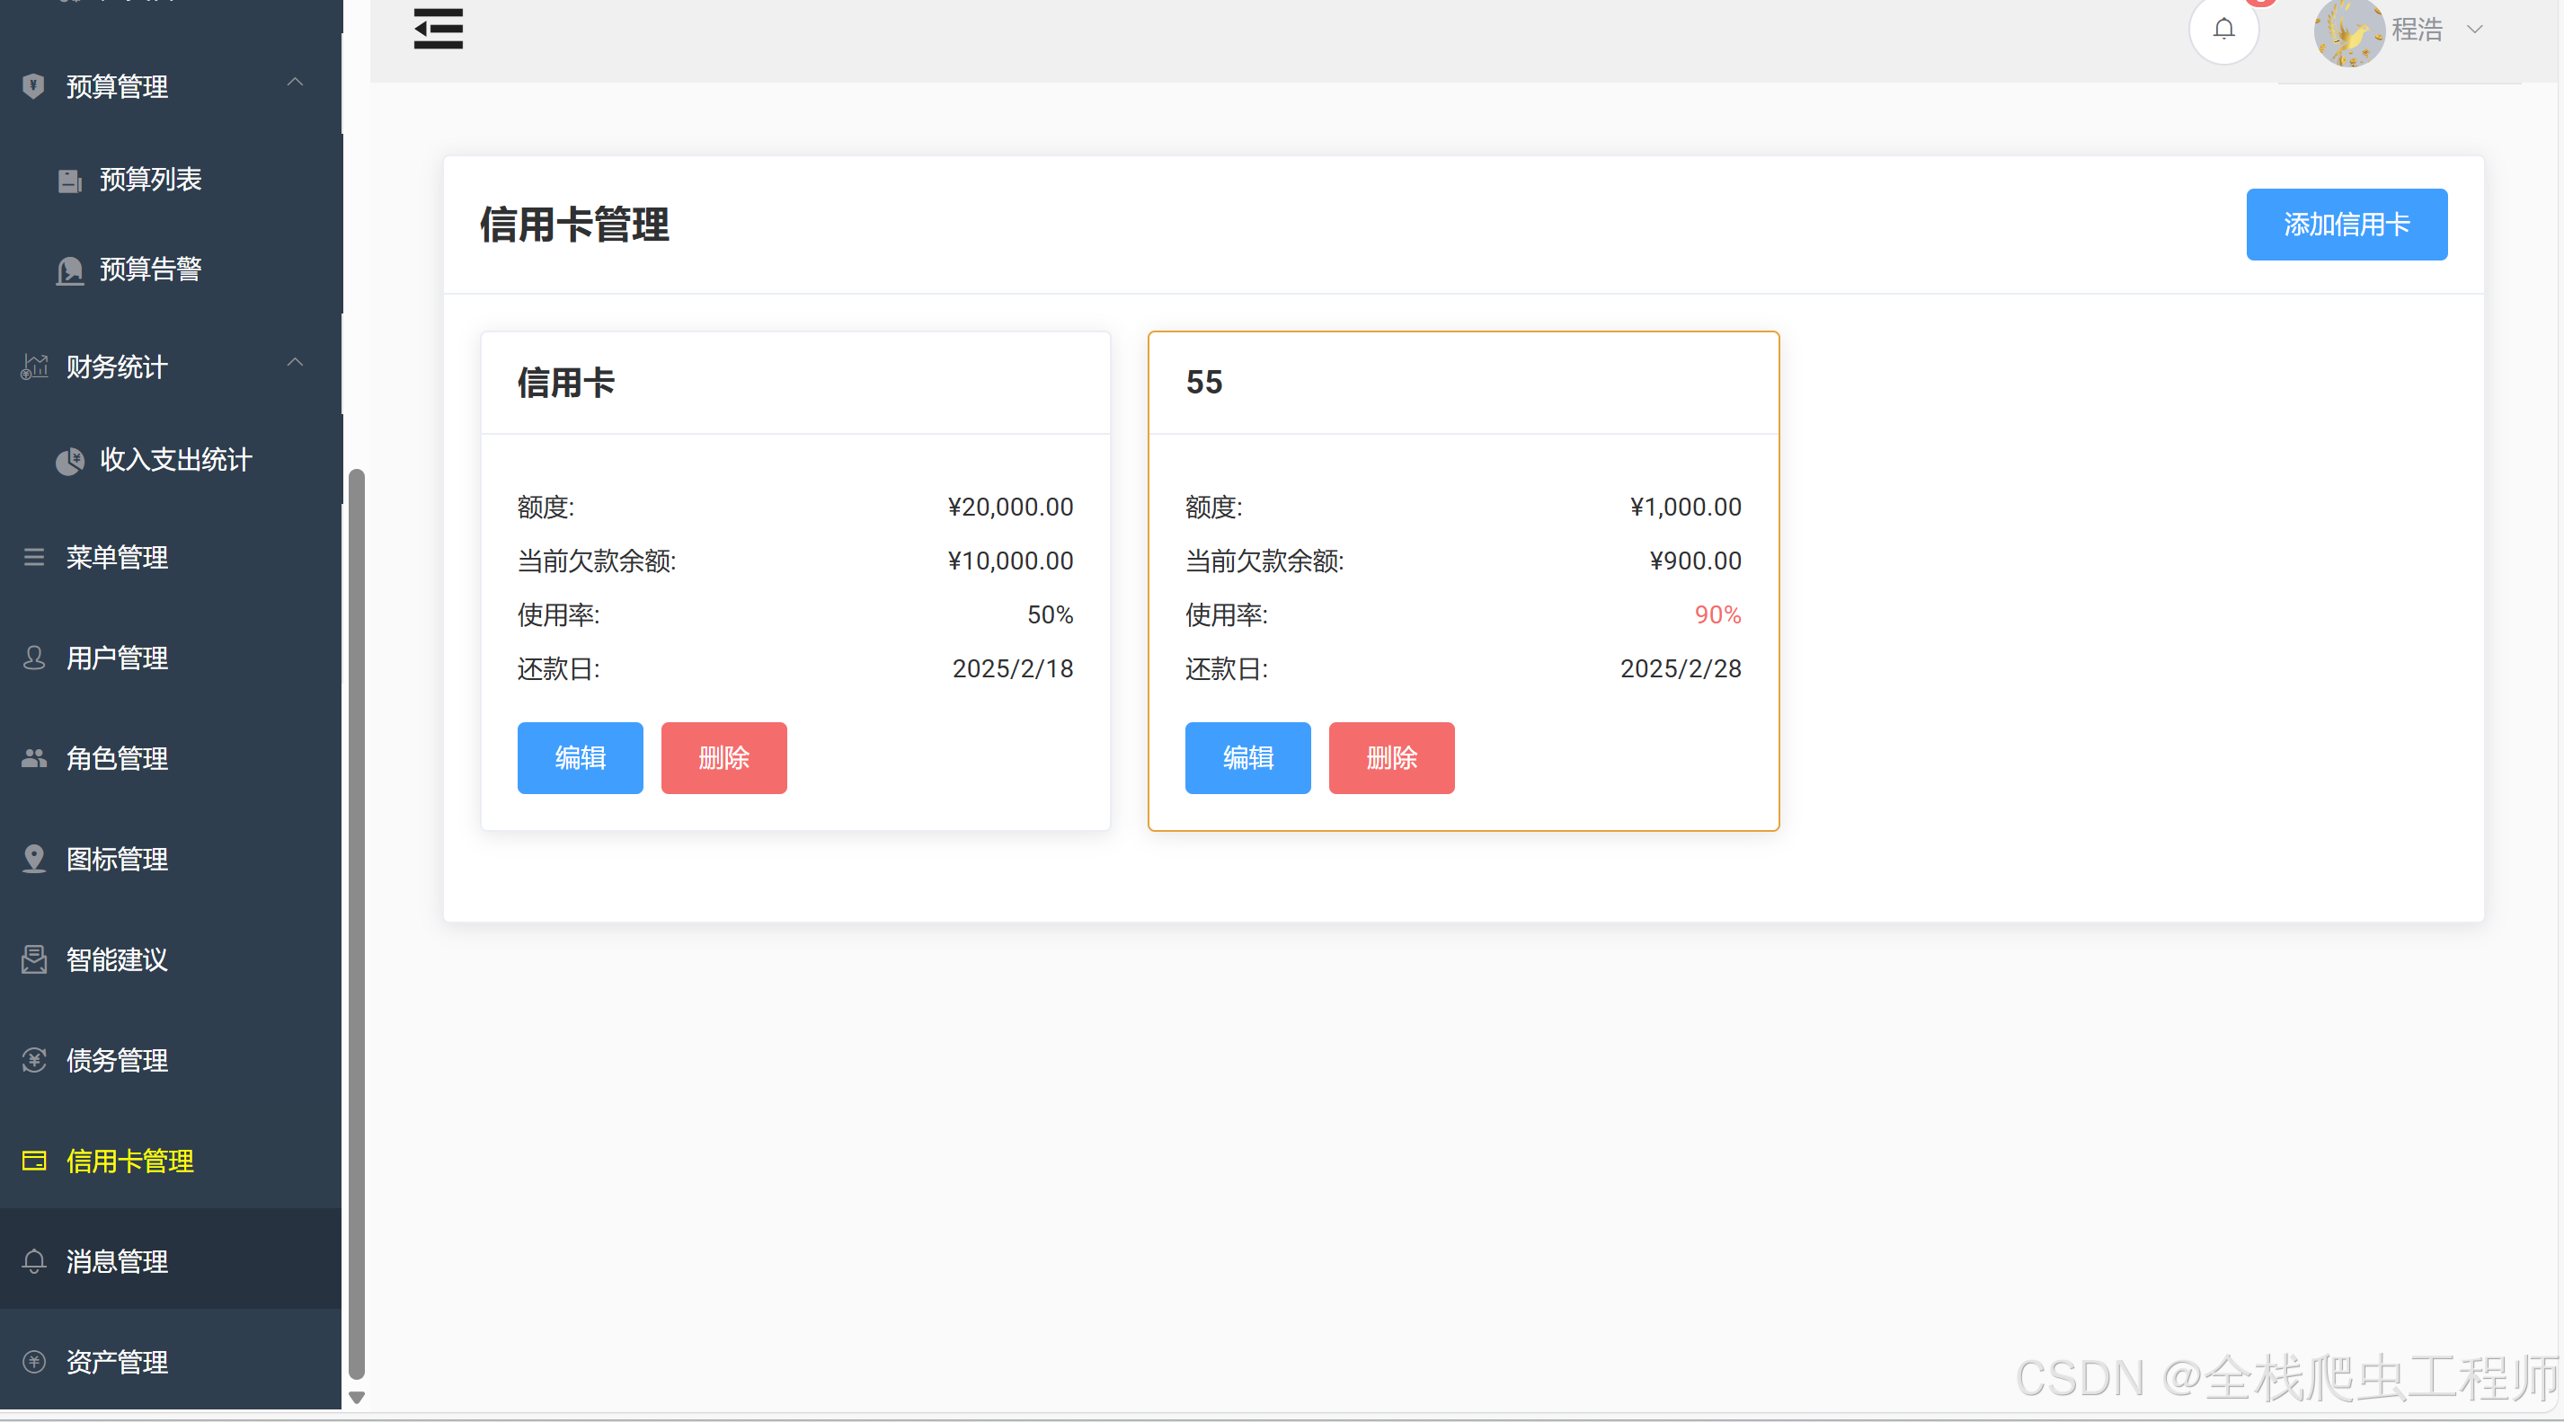Open the 消息管理 menu item
This screenshot has height=1422, width=2564.
pos(117,1261)
